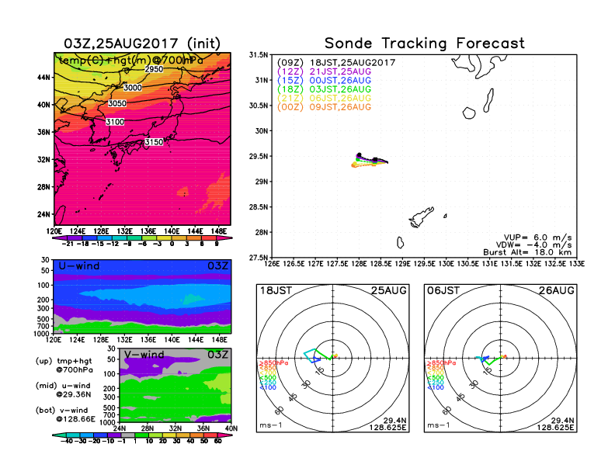Click the 700hPa temperature map panel
The height and width of the screenshot is (475, 615).
point(142,139)
